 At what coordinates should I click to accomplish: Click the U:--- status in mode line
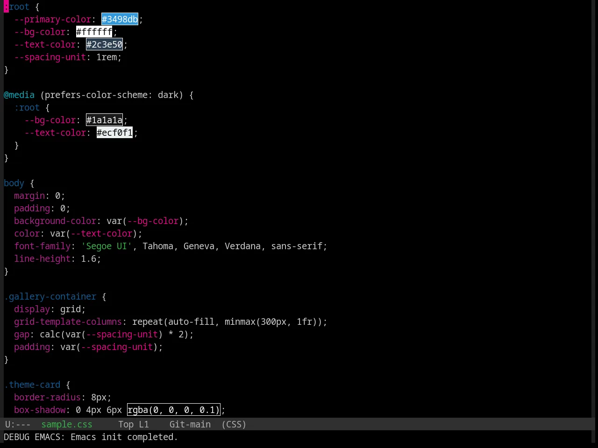[x=18, y=424]
